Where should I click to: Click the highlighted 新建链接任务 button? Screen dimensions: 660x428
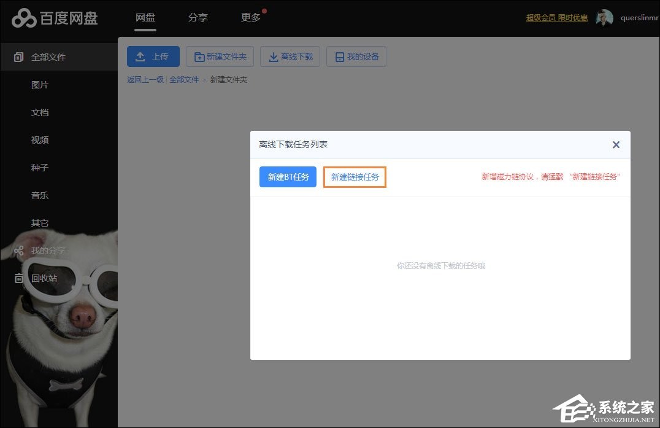[355, 176]
